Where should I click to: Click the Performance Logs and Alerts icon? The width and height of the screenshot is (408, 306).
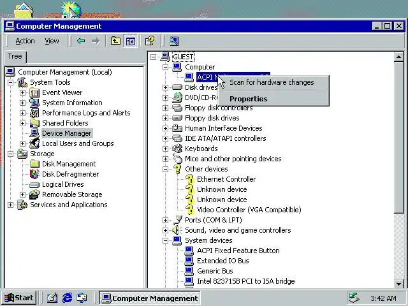pos(34,113)
